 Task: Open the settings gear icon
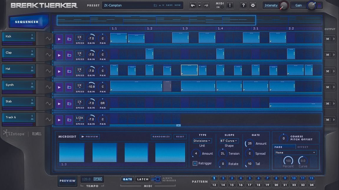pos(253,5)
